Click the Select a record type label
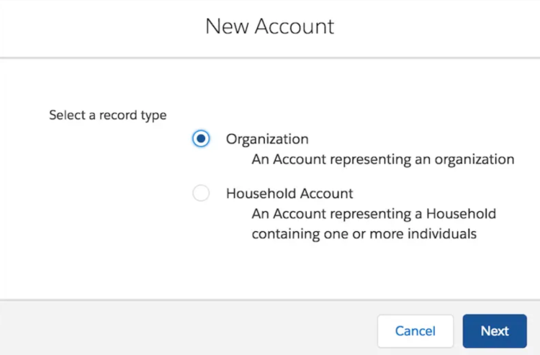The image size is (540, 355). (108, 115)
